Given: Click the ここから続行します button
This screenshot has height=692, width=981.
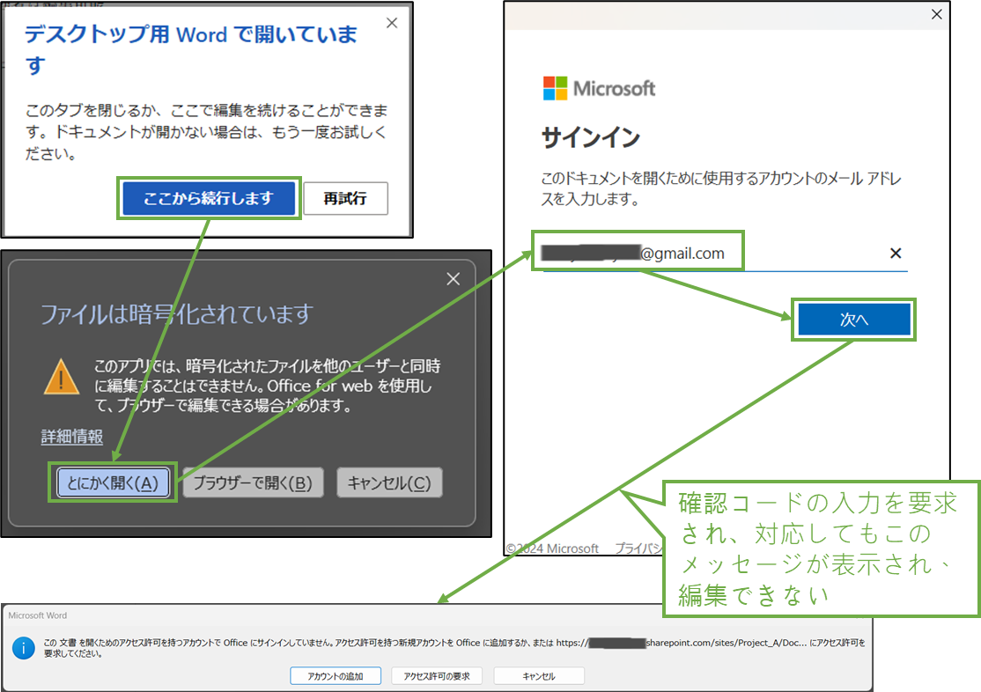Looking at the screenshot, I should pyautogui.click(x=209, y=198).
